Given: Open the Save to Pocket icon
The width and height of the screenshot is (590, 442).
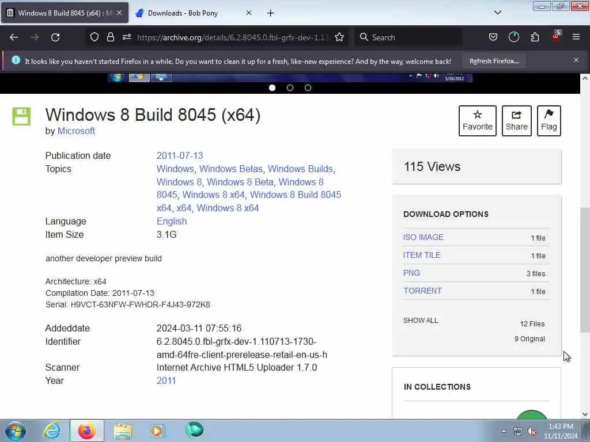Looking at the screenshot, I should (x=493, y=37).
